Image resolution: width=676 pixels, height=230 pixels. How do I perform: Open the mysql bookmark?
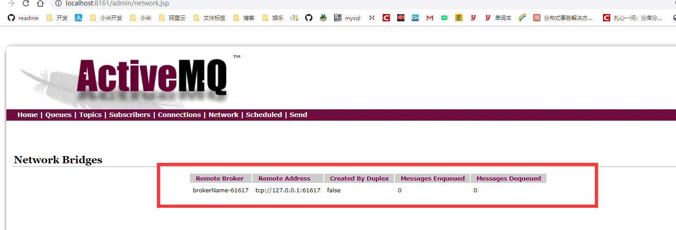click(347, 18)
